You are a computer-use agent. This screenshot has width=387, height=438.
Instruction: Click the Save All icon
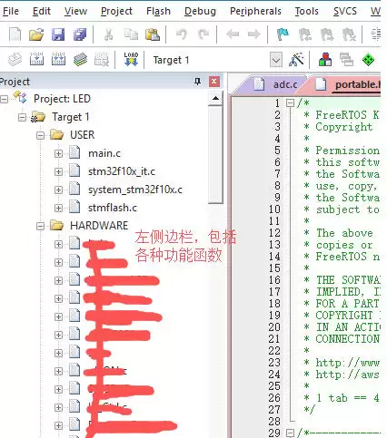coord(80,34)
